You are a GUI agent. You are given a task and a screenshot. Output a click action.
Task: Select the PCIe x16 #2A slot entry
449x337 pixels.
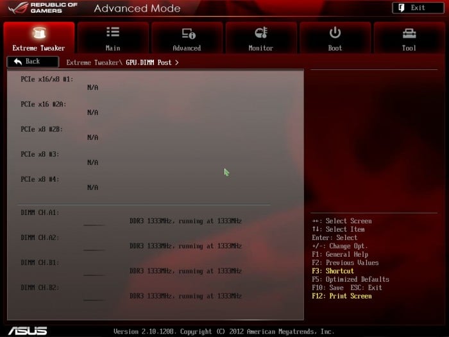pyautogui.click(x=44, y=104)
